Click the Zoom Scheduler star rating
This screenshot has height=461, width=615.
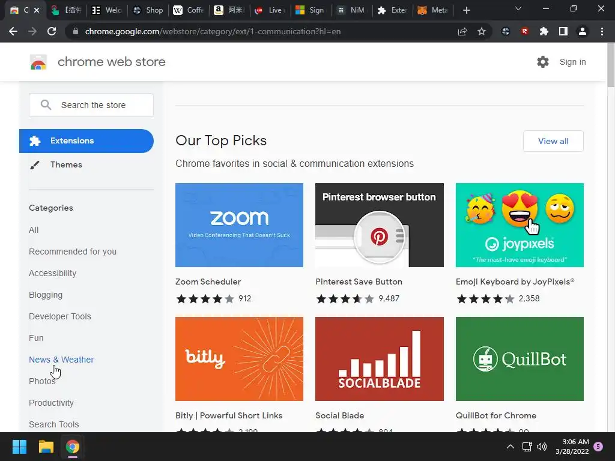pyautogui.click(x=205, y=299)
